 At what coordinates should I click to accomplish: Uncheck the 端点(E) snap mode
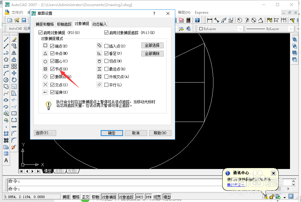[52, 46]
